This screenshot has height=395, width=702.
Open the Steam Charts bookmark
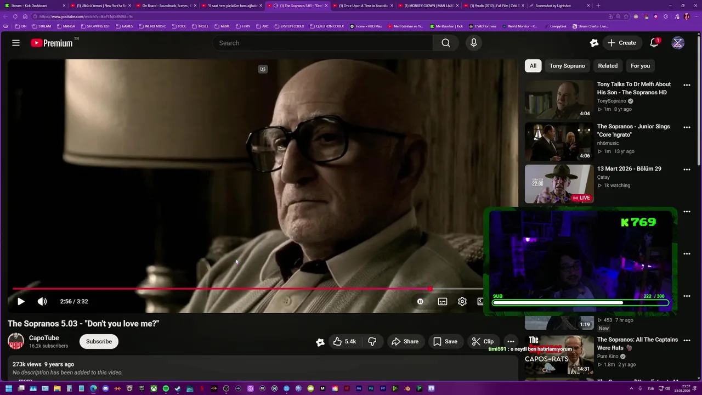[590, 26]
